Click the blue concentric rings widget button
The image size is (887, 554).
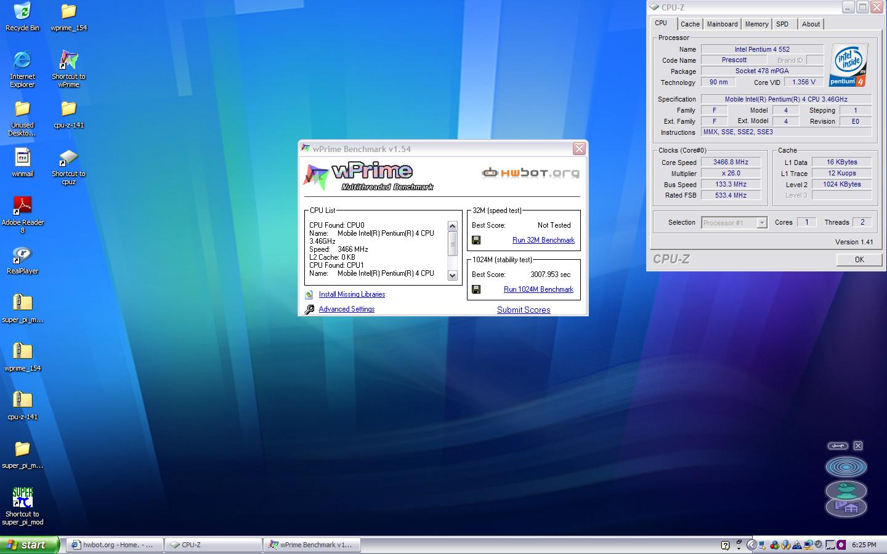[846, 467]
